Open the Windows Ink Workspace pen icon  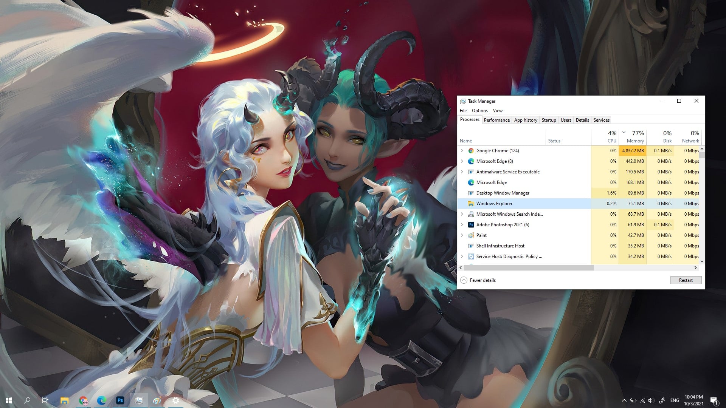point(662,400)
